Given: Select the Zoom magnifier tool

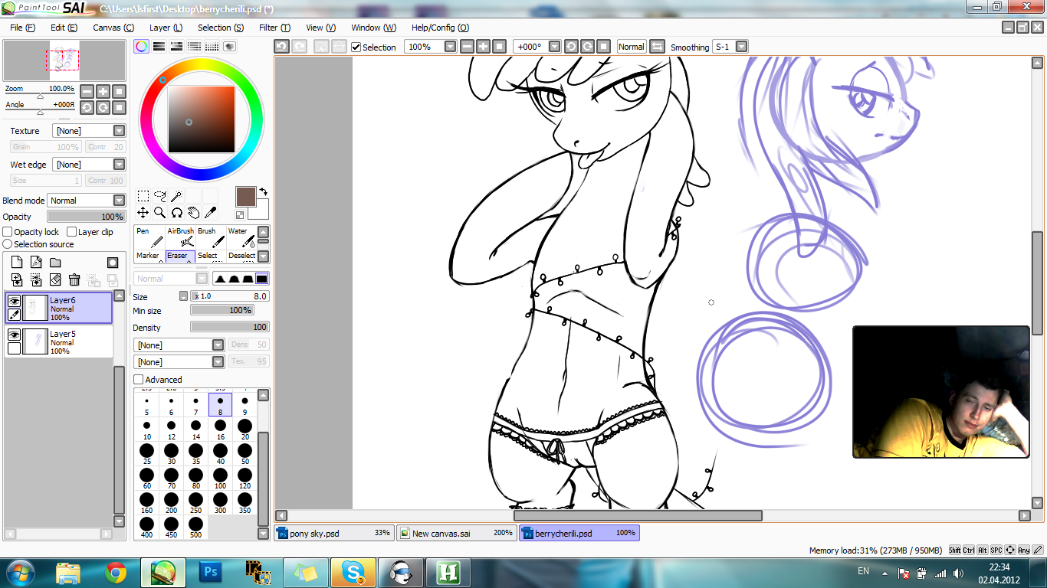Looking at the screenshot, I should pos(160,212).
